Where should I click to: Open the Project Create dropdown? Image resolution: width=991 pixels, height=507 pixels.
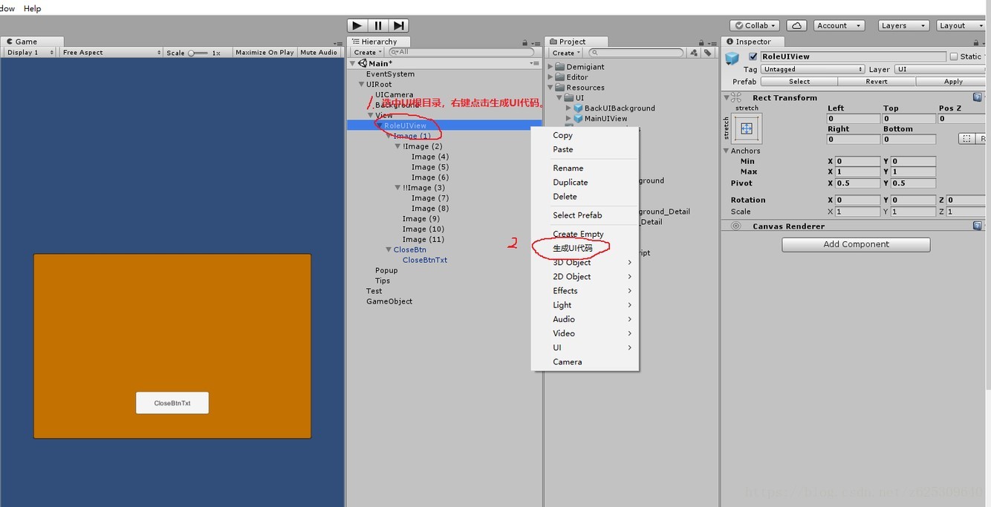click(566, 53)
